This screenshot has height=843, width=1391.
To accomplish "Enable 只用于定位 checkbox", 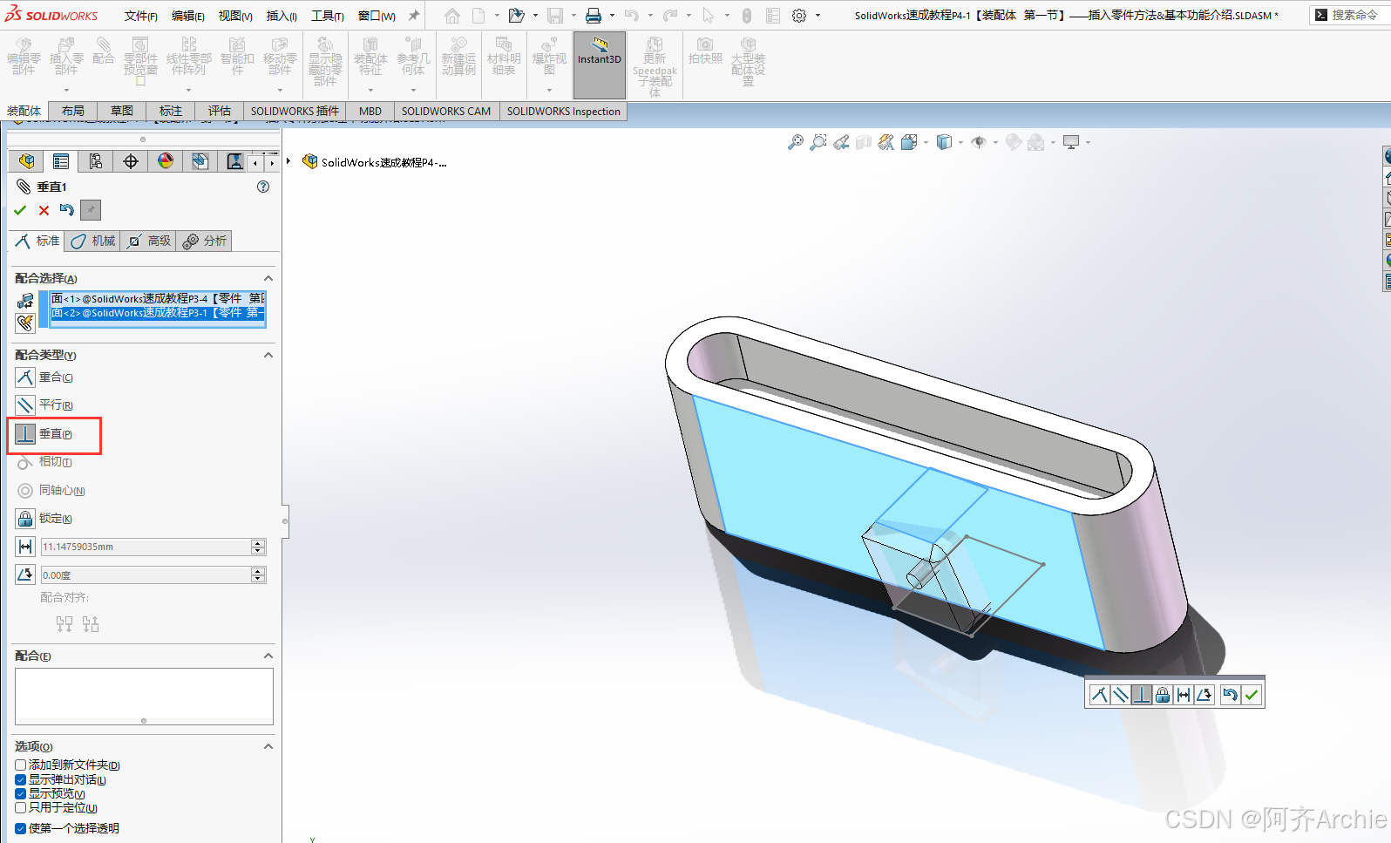I will tap(20, 808).
